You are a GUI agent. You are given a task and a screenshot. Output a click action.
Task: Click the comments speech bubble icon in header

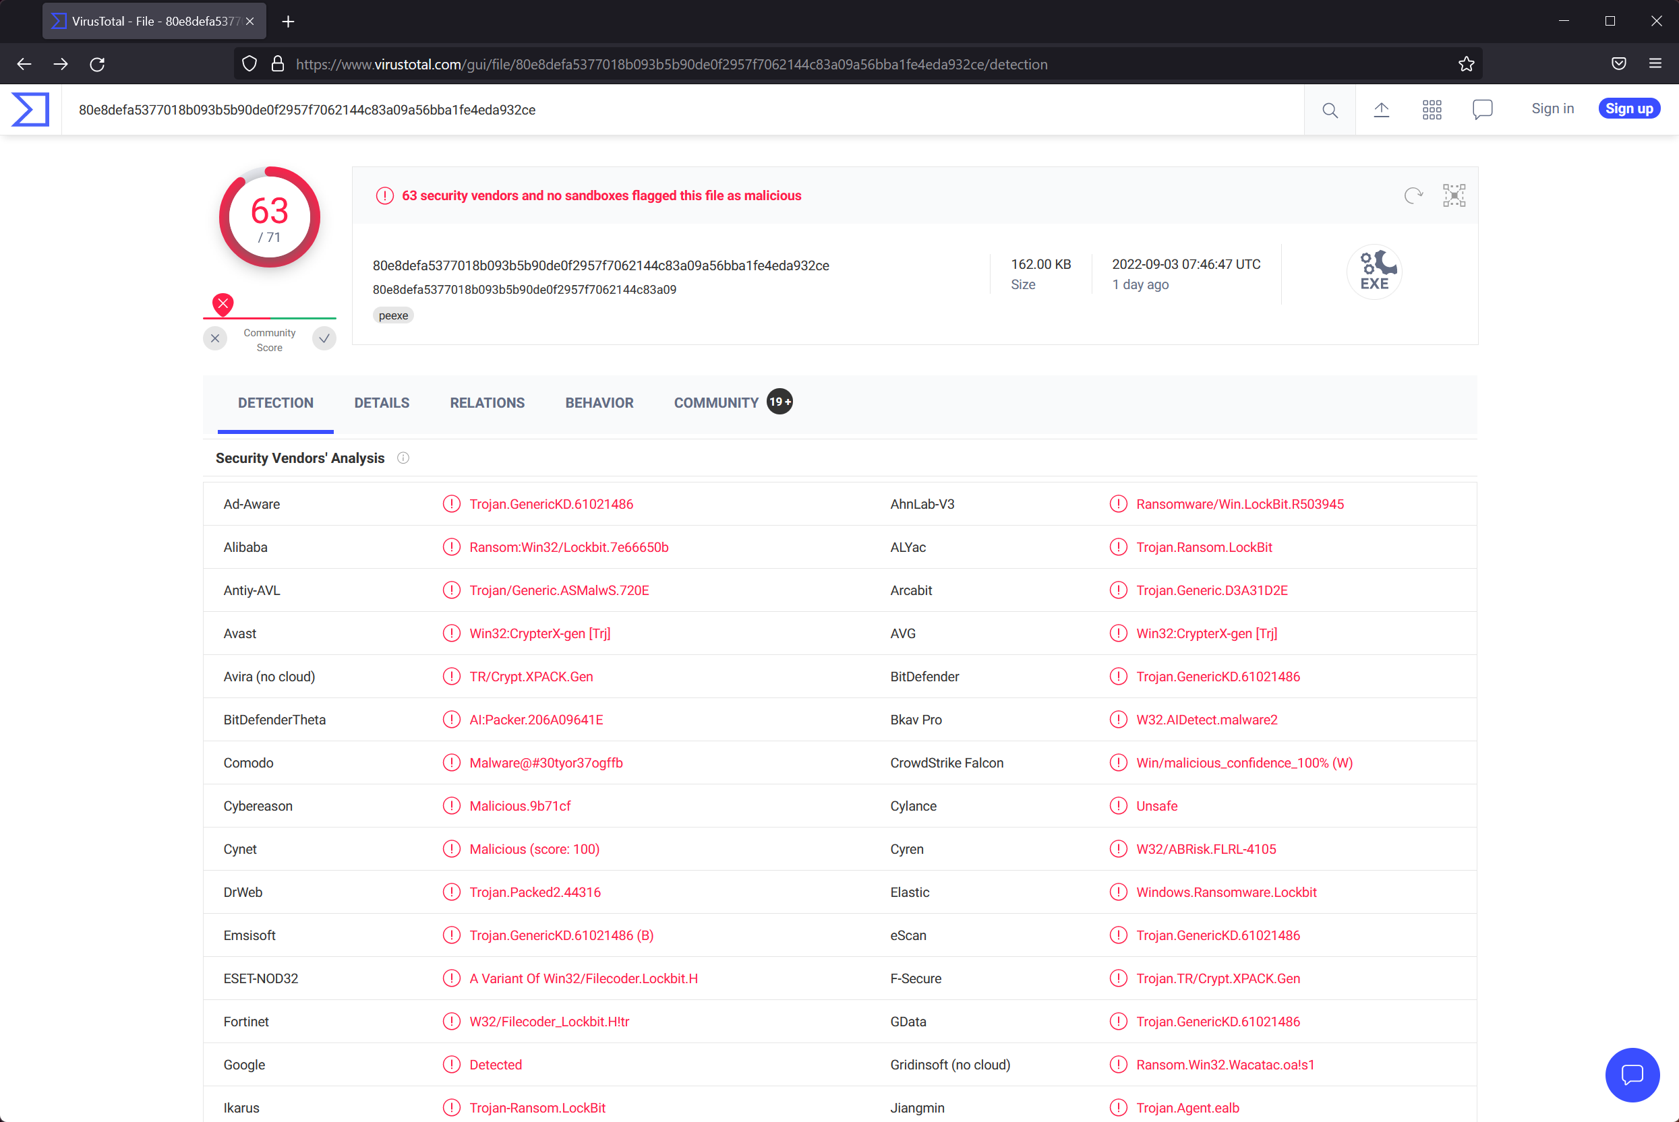click(1482, 109)
